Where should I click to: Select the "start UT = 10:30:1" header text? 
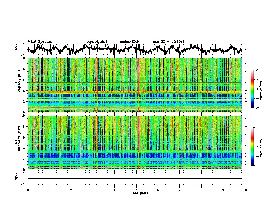click(168, 42)
